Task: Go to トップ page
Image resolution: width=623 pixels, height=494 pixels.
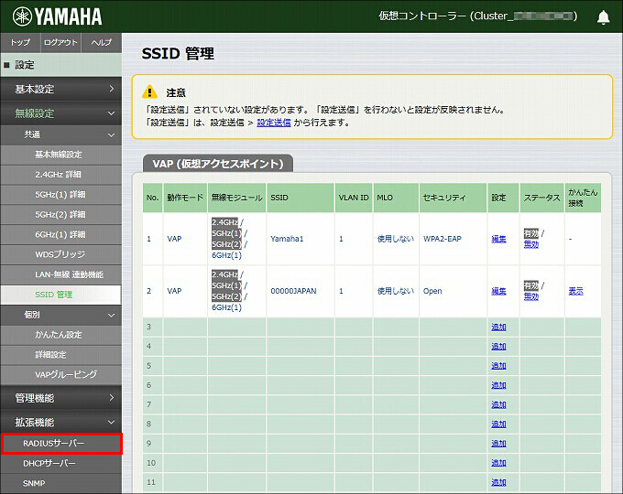Action: tap(20, 42)
